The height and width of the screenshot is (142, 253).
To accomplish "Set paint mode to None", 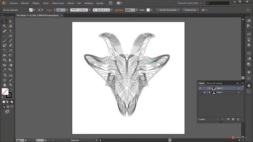I will [x=11, y=102].
